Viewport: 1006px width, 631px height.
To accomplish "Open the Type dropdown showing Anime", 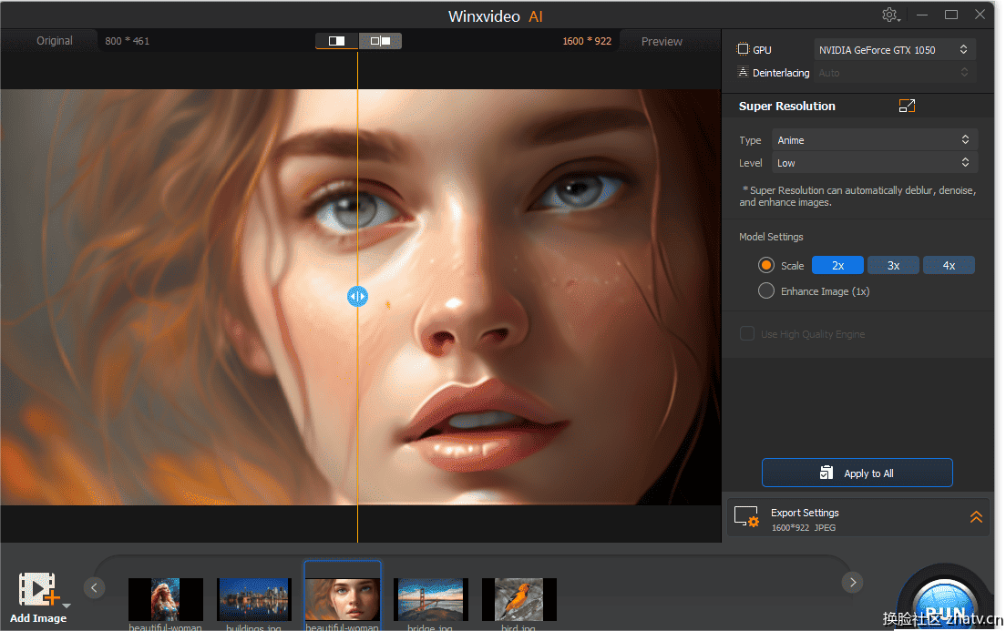I will pos(875,140).
